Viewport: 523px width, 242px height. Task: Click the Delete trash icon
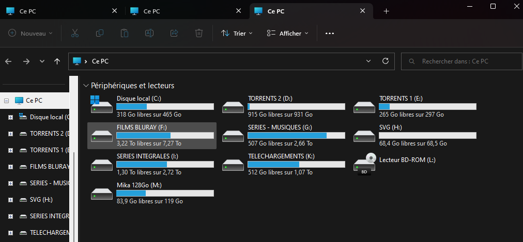(199, 34)
